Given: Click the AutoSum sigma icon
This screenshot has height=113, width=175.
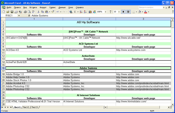Looking at the screenshot, I should [75, 12].
